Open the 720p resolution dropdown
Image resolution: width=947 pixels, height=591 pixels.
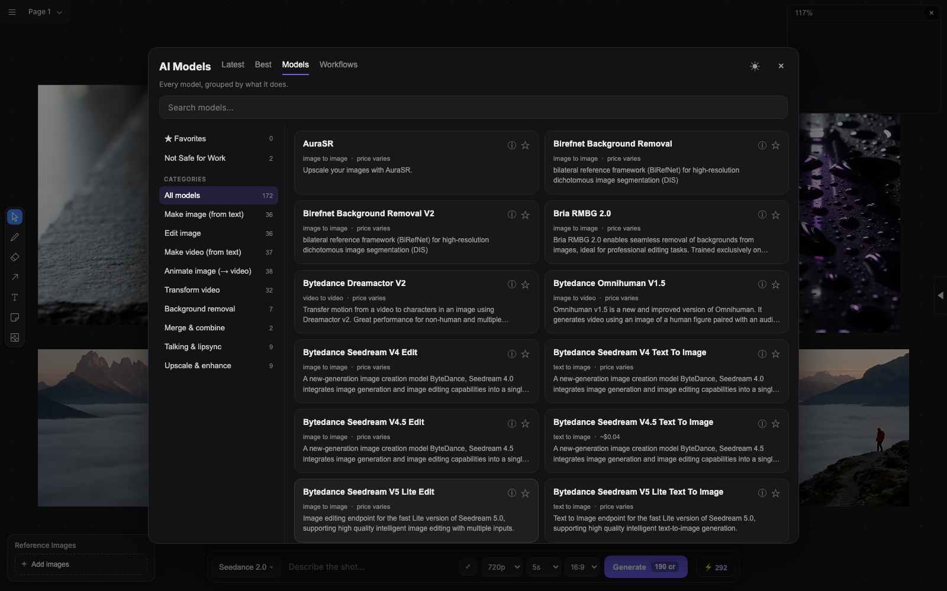click(x=502, y=567)
